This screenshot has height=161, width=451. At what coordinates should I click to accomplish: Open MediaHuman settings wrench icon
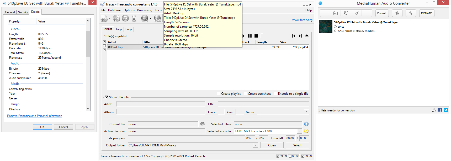coord(411,13)
